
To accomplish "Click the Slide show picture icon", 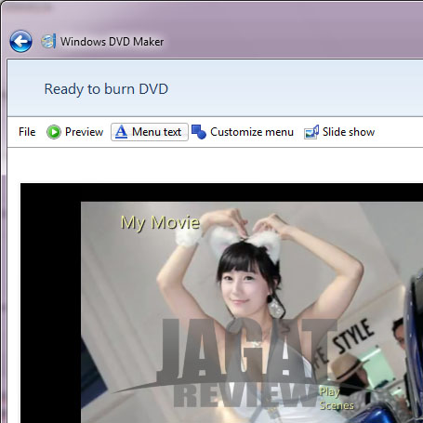I will (311, 132).
